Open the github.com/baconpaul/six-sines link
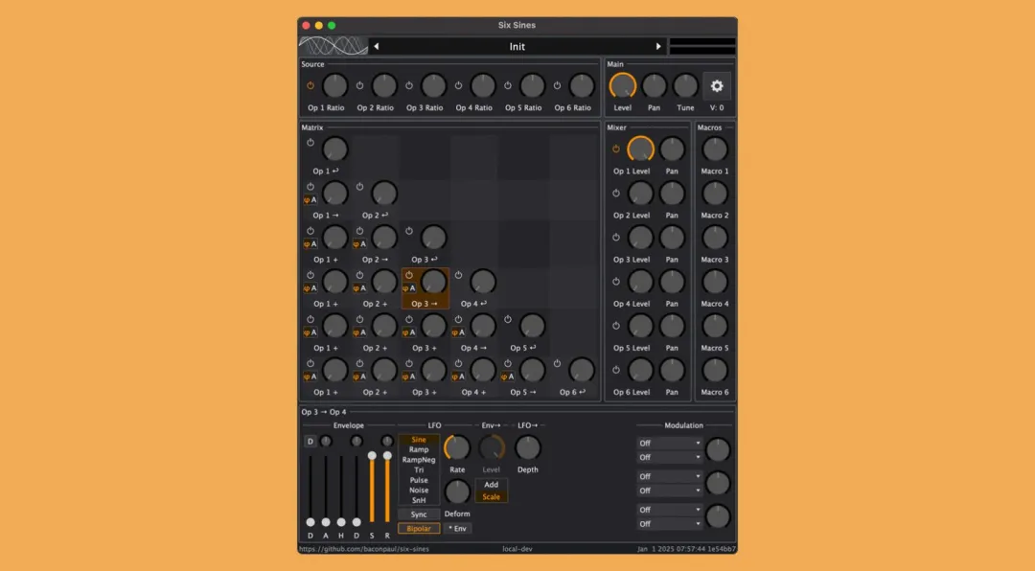 tap(364, 549)
